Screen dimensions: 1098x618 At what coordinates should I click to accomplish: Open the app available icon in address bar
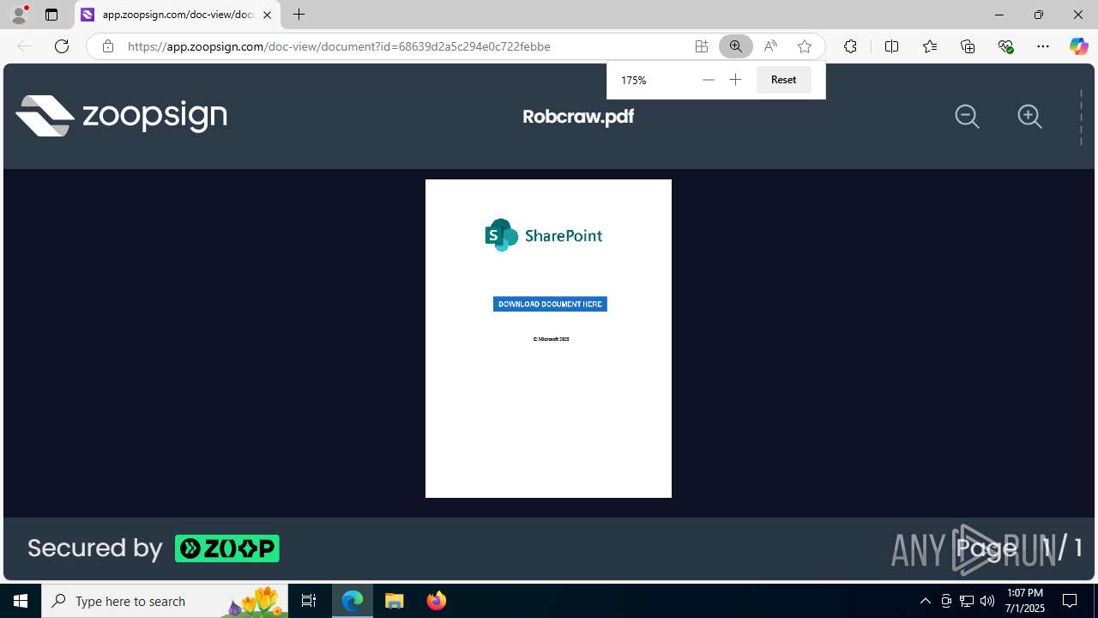click(x=702, y=46)
